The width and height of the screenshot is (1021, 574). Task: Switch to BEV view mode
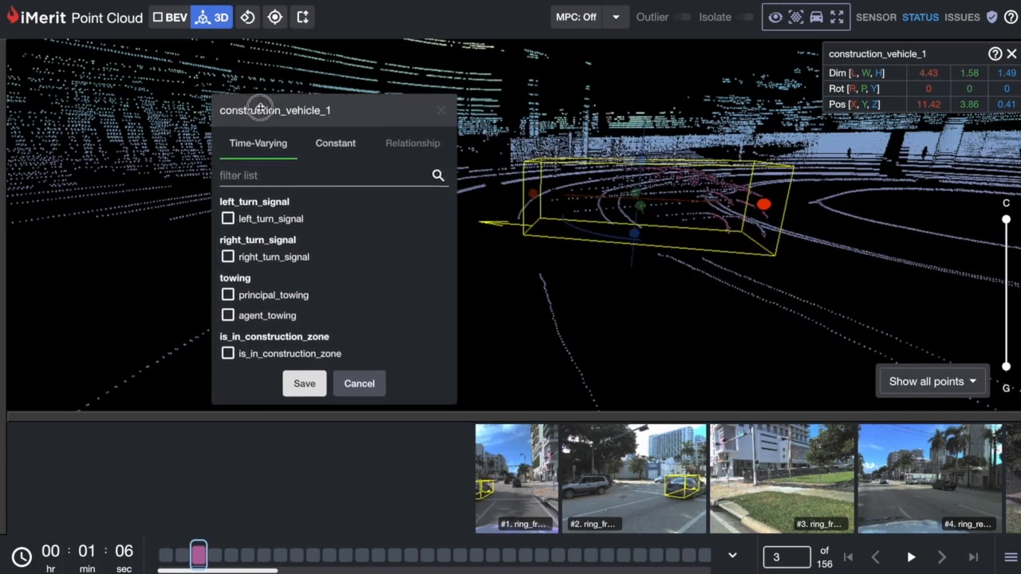pos(170,17)
